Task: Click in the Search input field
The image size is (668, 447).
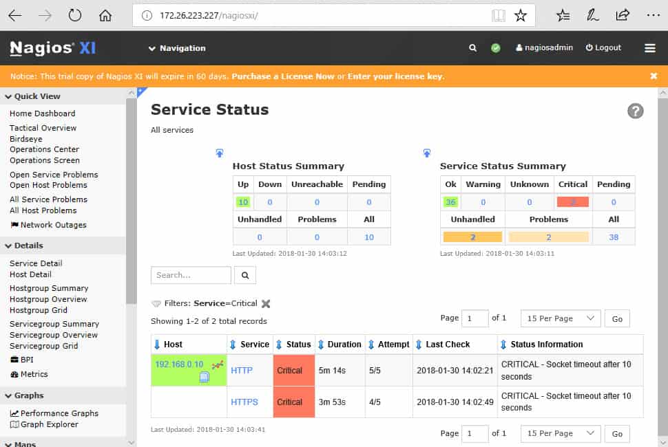Action: pos(191,275)
